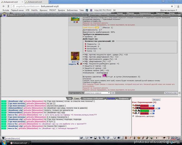Click the walking figure icon
The height and width of the screenshot is (145, 182).
tap(99, 138)
